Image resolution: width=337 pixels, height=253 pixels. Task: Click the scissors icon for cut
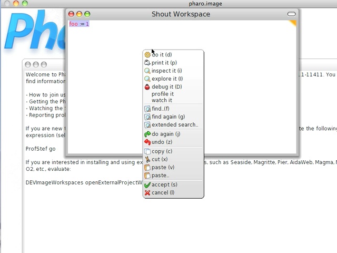click(x=147, y=159)
